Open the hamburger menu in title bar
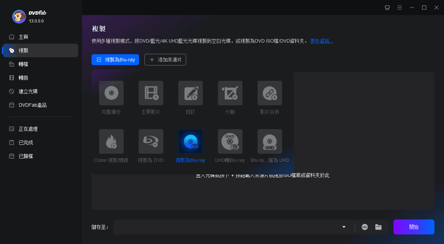The width and height of the screenshot is (444, 244). click(400, 7)
